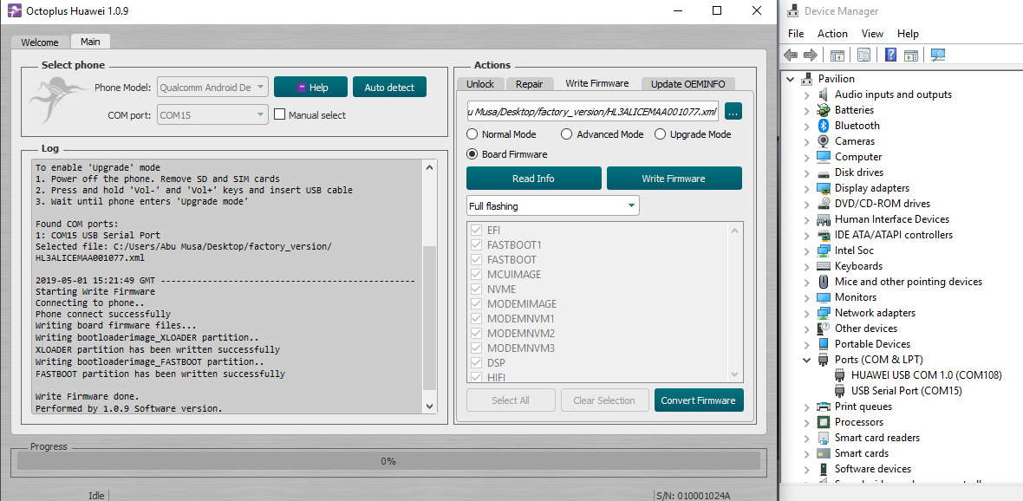Click the Other devices question mark icon

824,329
